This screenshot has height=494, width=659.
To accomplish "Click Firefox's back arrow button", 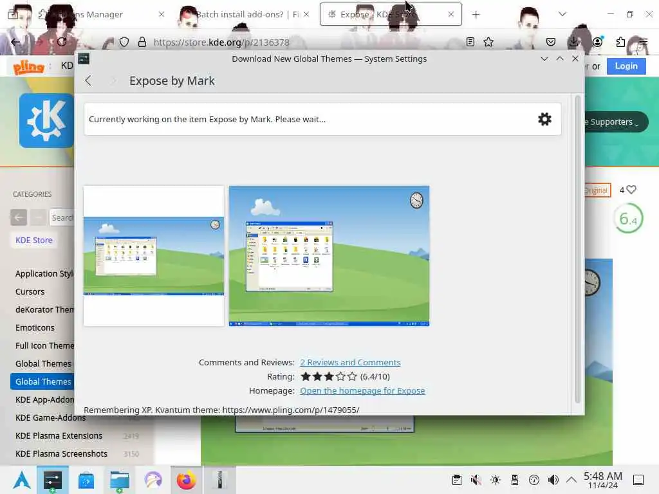I will point(15,42).
